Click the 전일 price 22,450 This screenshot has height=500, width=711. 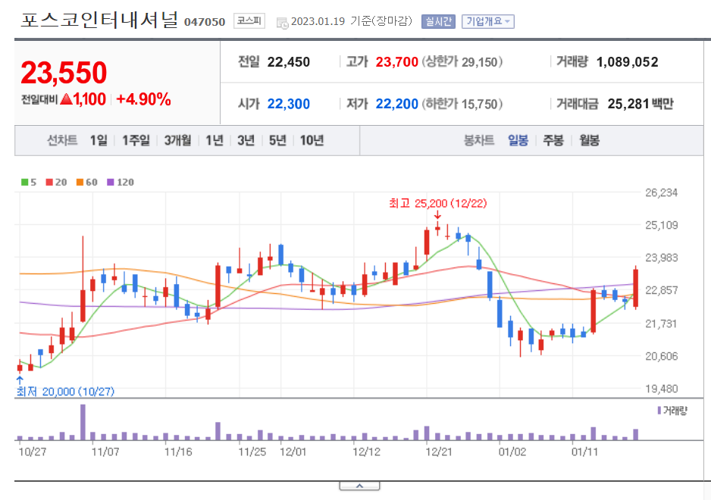coord(288,62)
